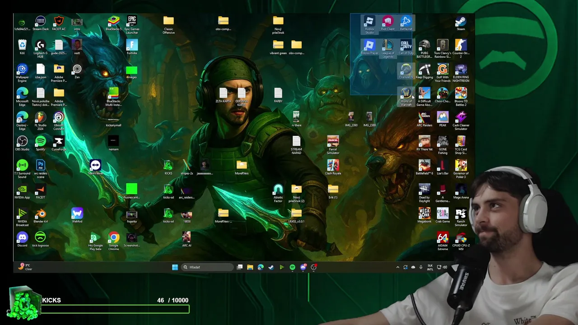The height and width of the screenshot is (325, 578).
Task: Open the TeamViewer desktop shortcut
Action: point(95,167)
